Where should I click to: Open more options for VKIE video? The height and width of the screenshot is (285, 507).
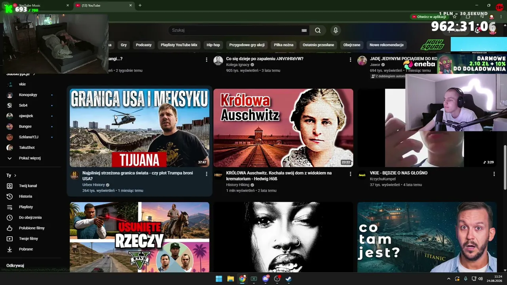(494, 174)
